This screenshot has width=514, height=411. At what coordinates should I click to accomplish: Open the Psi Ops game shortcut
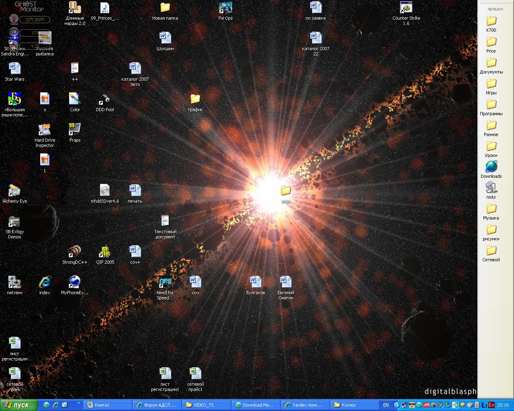[225, 8]
